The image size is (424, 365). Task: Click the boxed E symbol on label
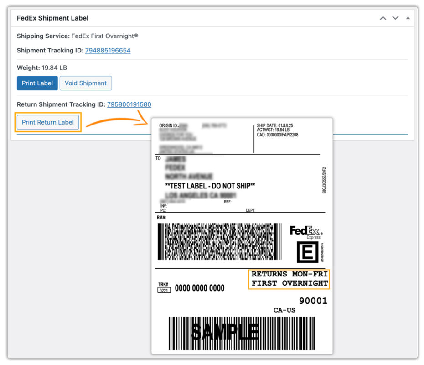(307, 252)
